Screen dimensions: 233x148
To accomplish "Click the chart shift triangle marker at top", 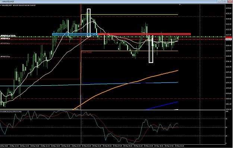I will pyautogui.click(x=180, y=5).
